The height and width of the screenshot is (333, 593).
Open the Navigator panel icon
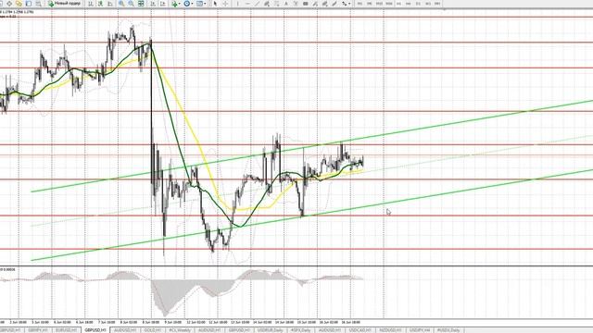coord(19,4)
